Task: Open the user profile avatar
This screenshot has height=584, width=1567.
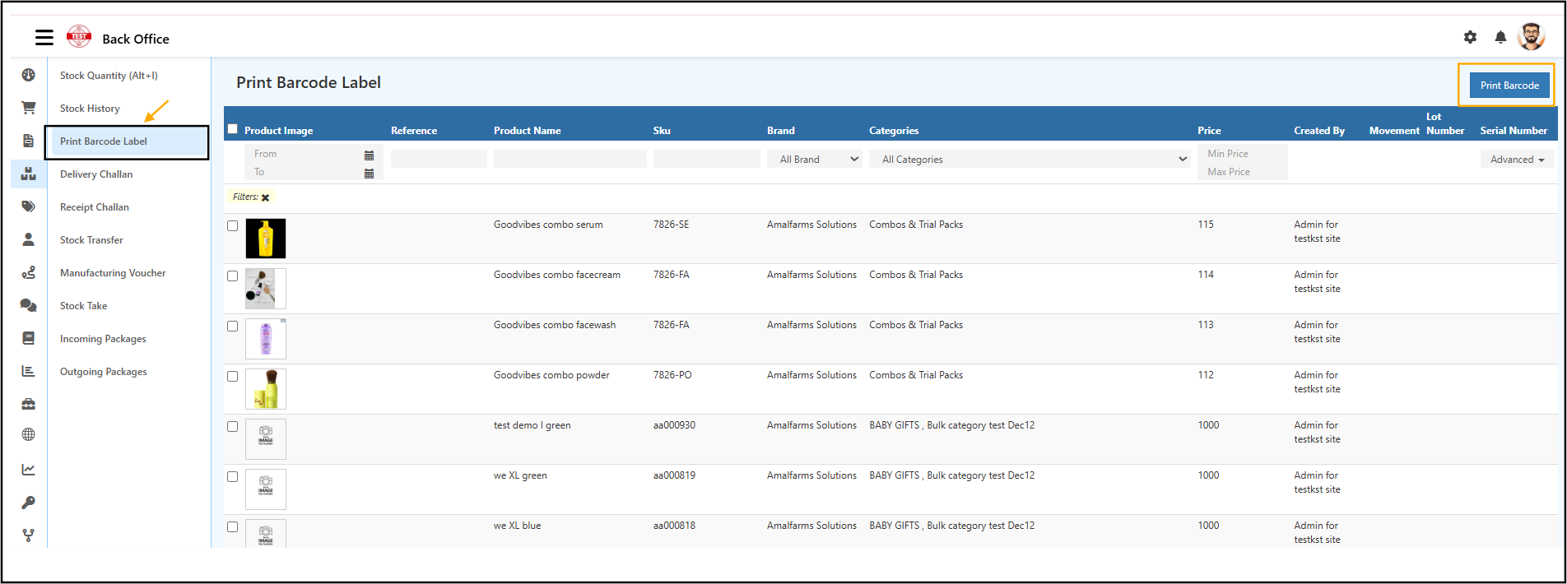Action: click(1531, 37)
